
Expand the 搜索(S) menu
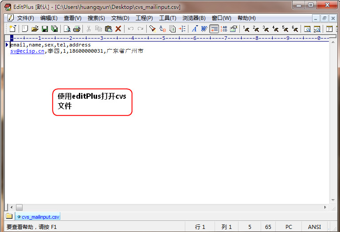coord(96,18)
